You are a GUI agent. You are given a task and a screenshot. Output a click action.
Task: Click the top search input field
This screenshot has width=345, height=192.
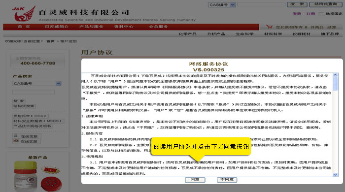261,4
